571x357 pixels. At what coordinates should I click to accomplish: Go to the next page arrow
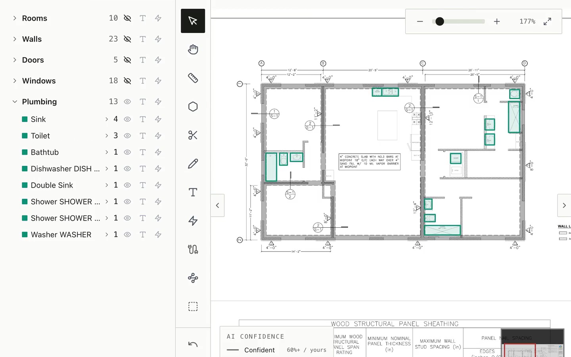pos(564,205)
